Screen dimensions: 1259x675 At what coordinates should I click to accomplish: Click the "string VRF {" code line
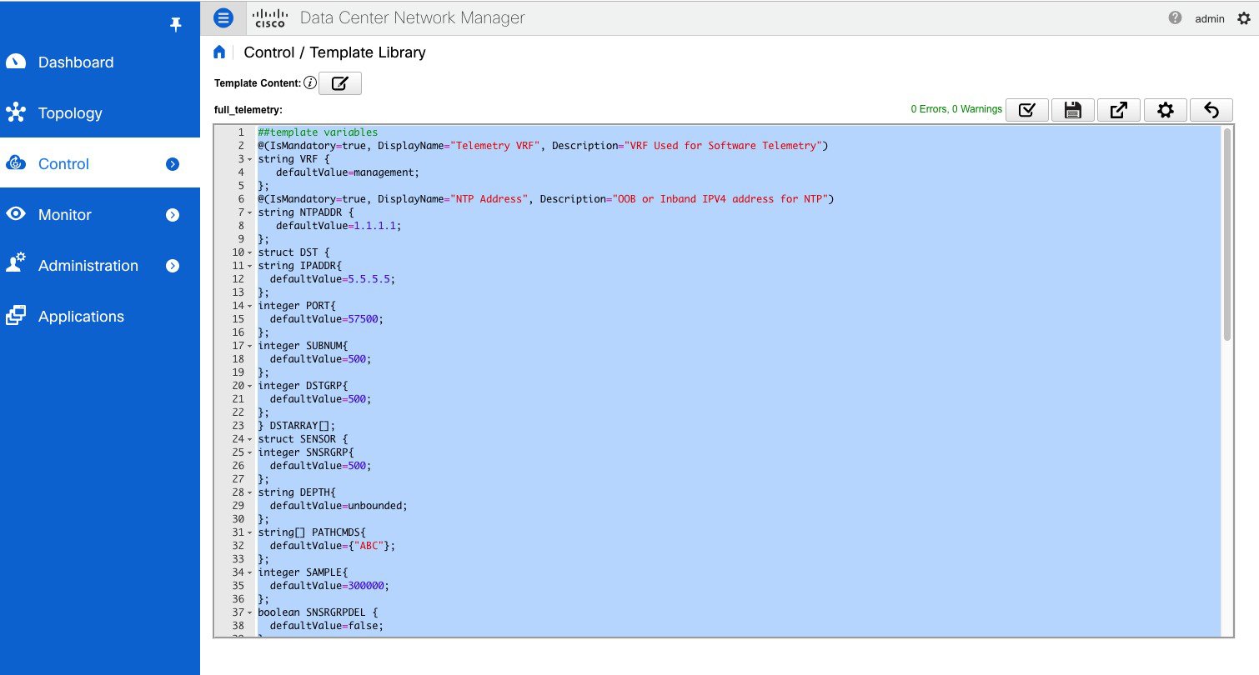point(293,159)
